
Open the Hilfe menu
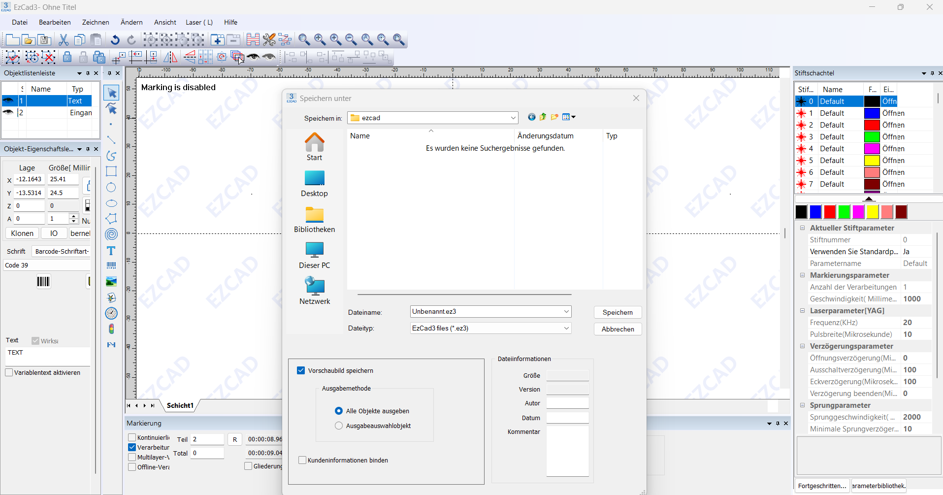[230, 22]
